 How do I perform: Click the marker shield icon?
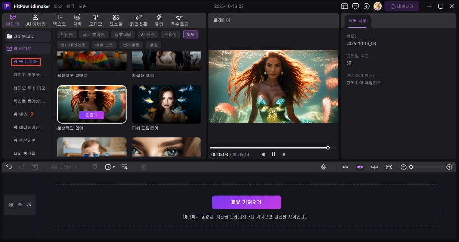pyautogui.click(x=95, y=167)
